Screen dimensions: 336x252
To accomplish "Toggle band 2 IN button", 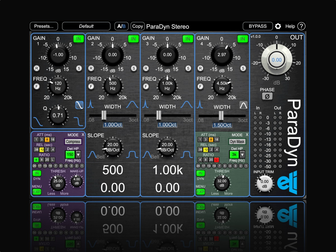I will [x=133, y=39].
